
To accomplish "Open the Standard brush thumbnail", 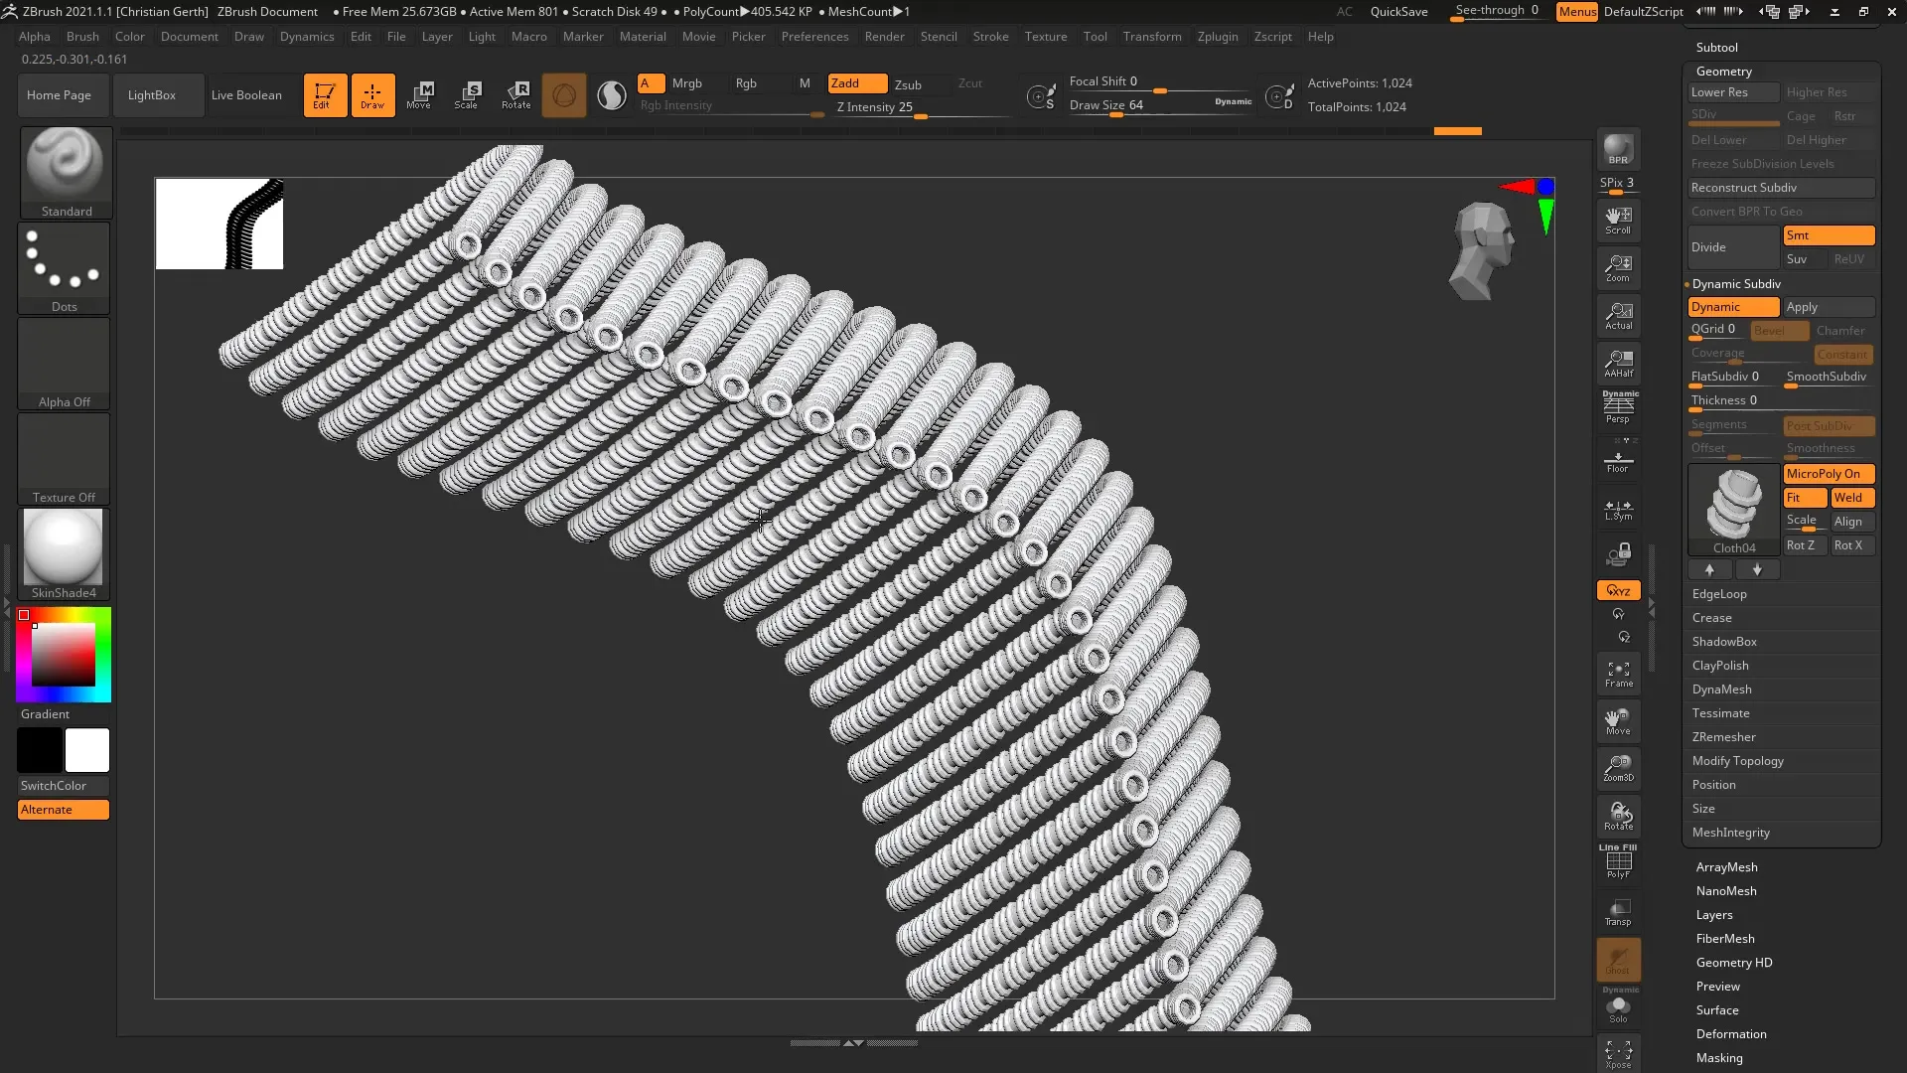I will (66, 172).
